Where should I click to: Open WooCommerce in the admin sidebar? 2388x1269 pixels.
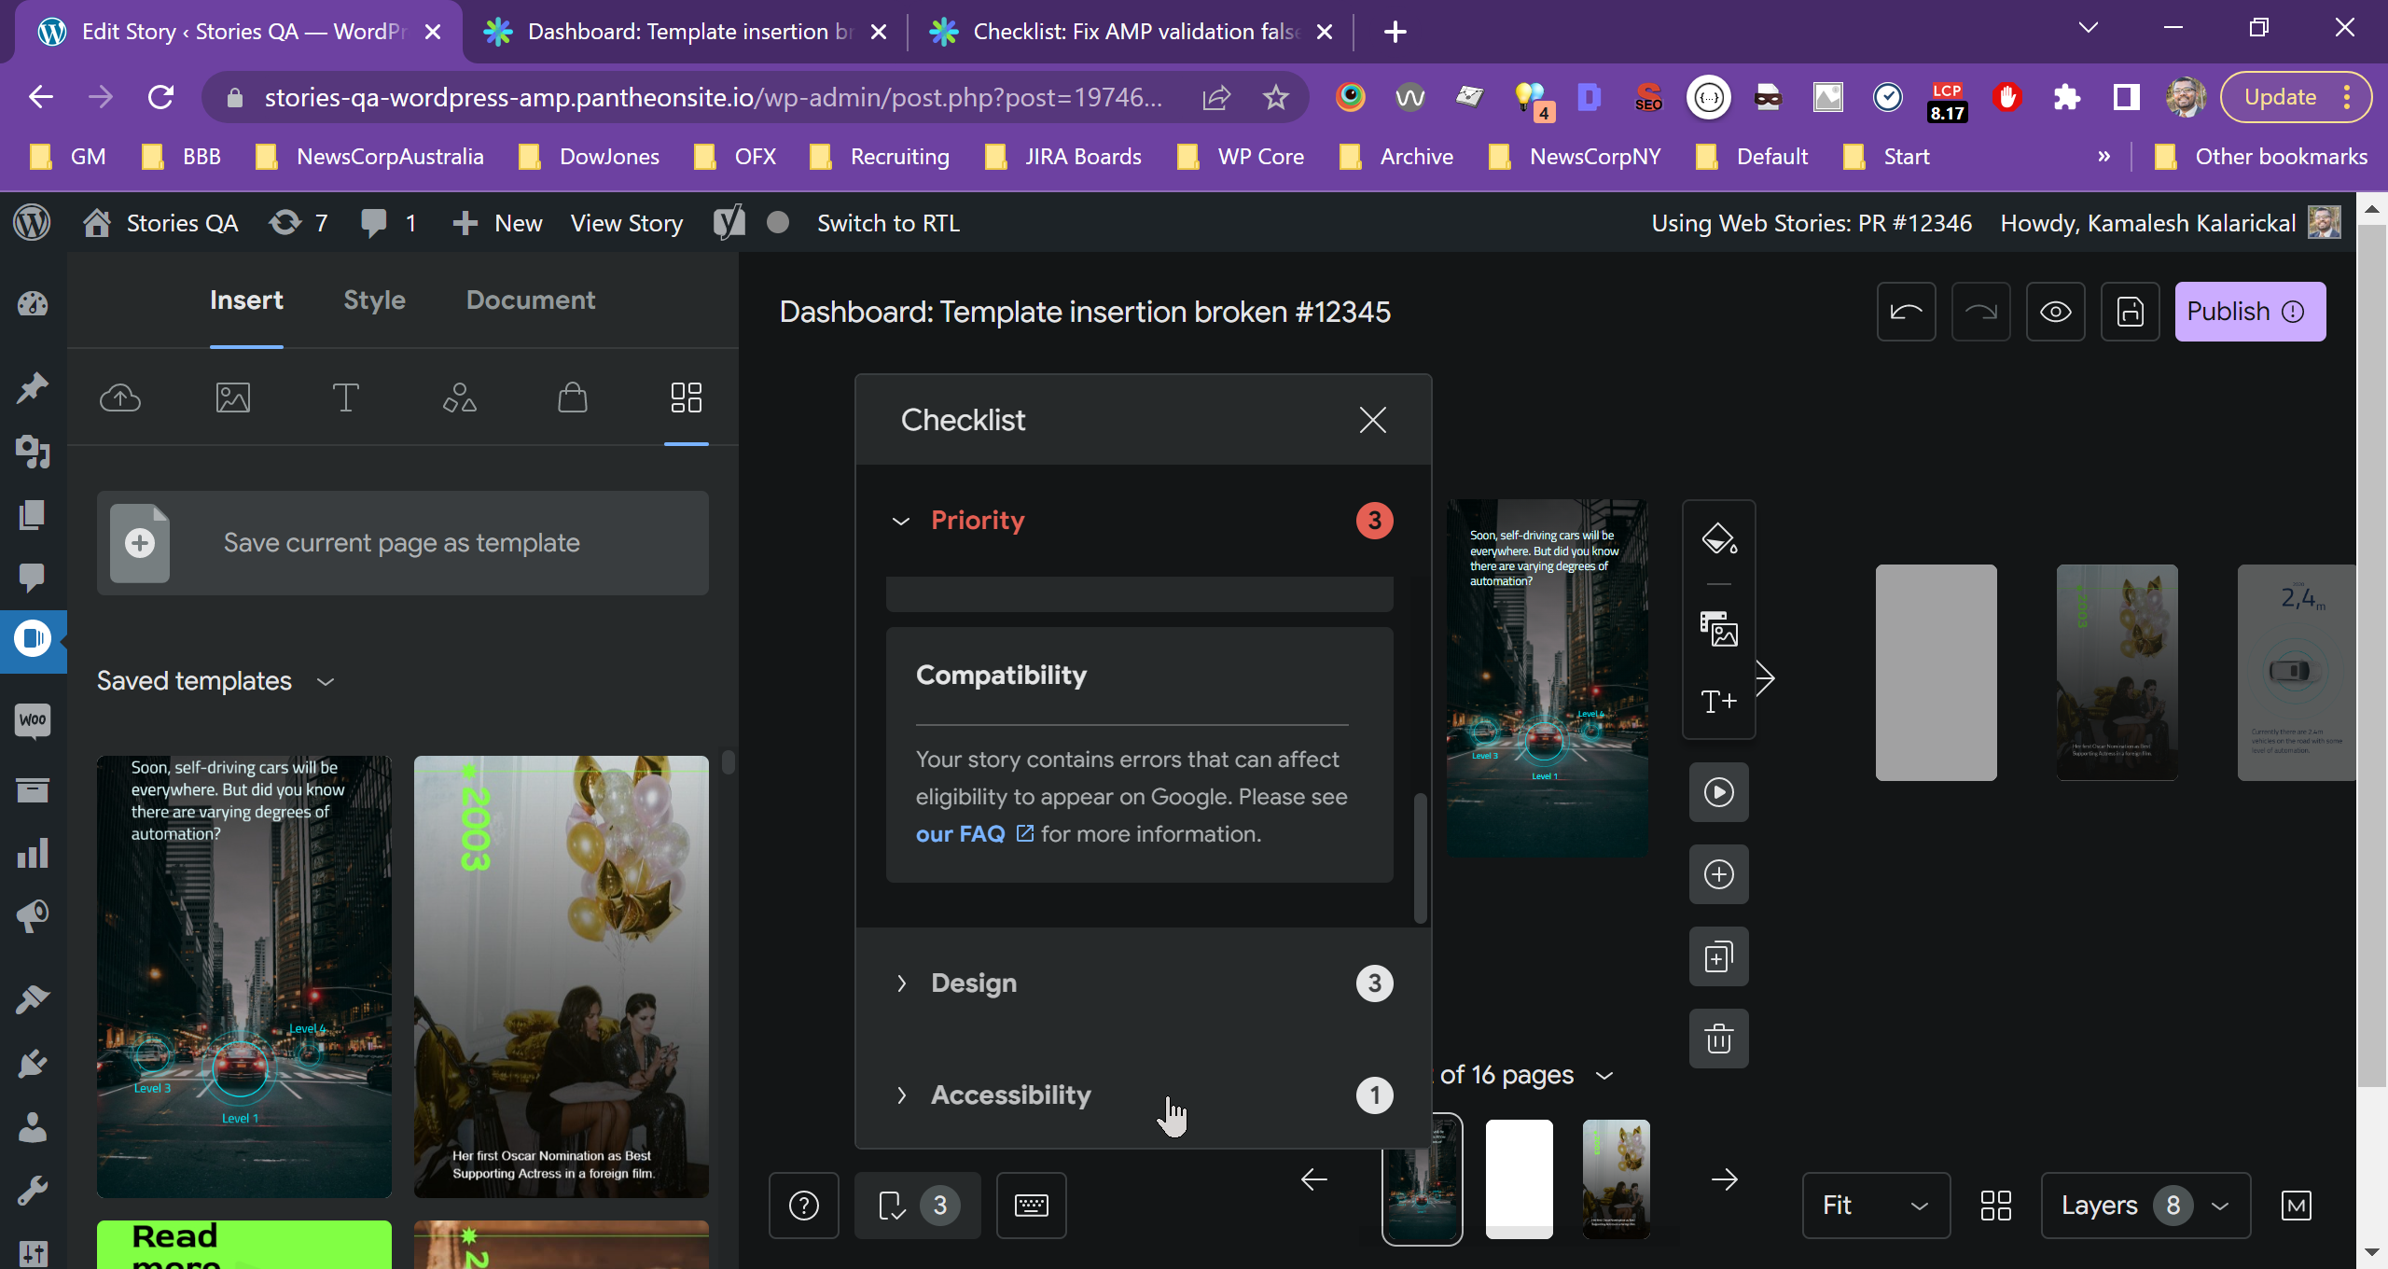coord(33,719)
